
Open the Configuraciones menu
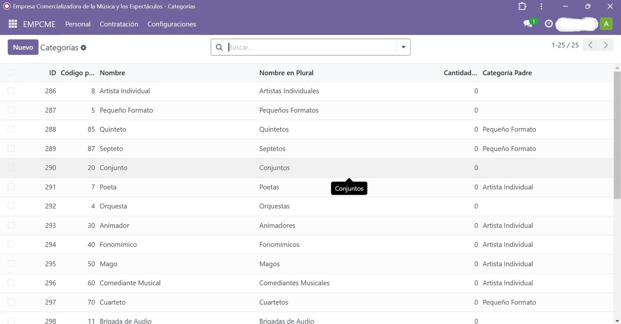tap(172, 24)
